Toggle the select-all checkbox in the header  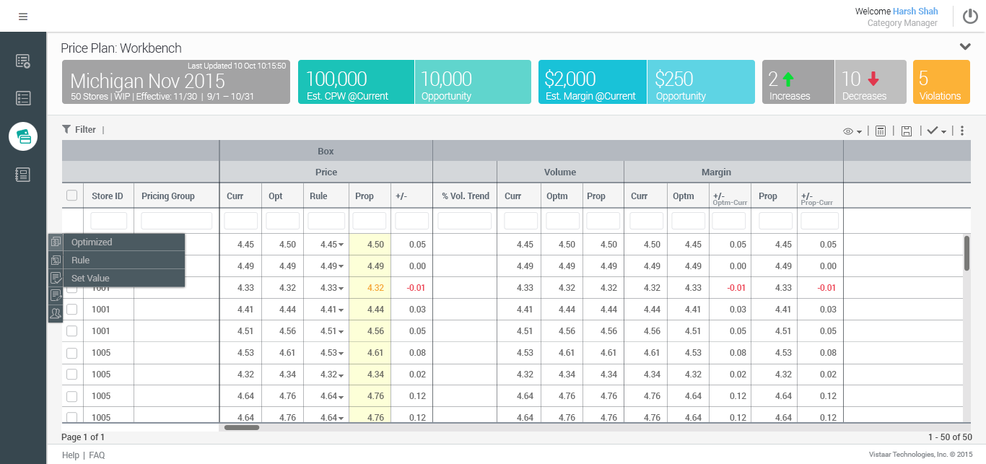[72, 196]
